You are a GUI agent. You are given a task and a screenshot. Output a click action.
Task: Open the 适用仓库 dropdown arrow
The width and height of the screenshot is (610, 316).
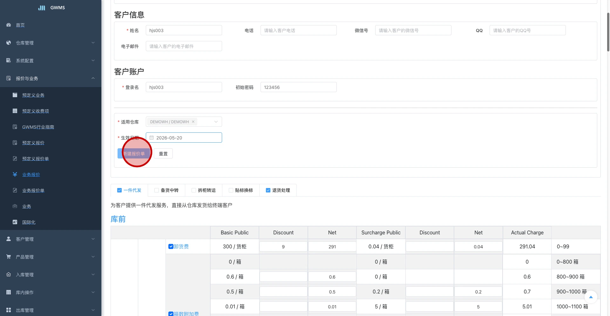coord(216,122)
